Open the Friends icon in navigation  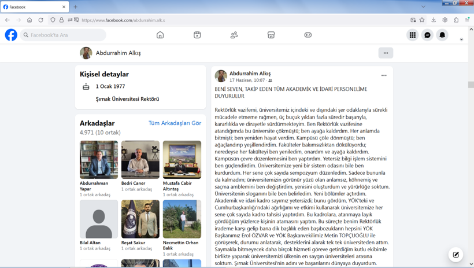(x=234, y=35)
